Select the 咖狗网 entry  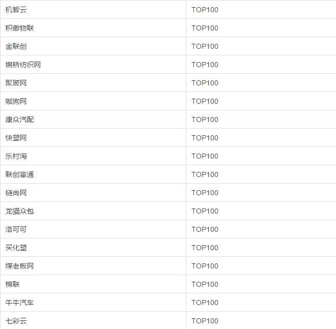pos(16,101)
